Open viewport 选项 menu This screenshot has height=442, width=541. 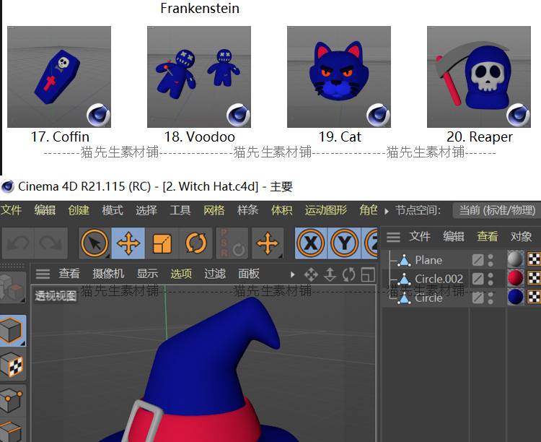181,274
